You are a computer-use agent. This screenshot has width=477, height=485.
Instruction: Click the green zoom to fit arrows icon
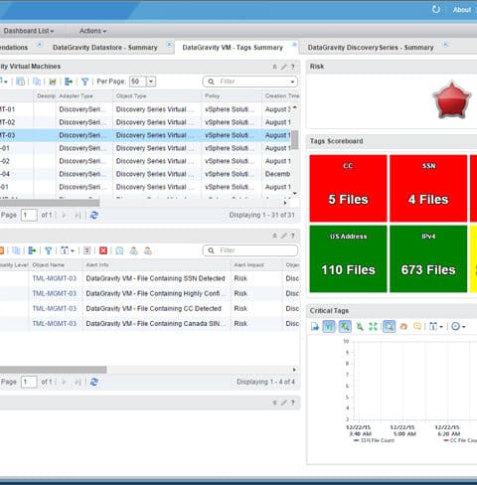pos(373,327)
